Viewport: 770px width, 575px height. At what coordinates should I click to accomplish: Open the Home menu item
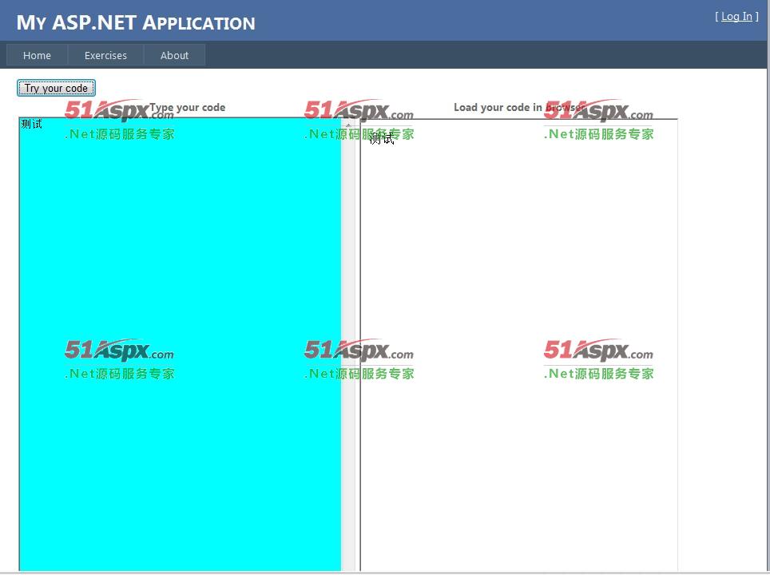(x=37, y=55)
